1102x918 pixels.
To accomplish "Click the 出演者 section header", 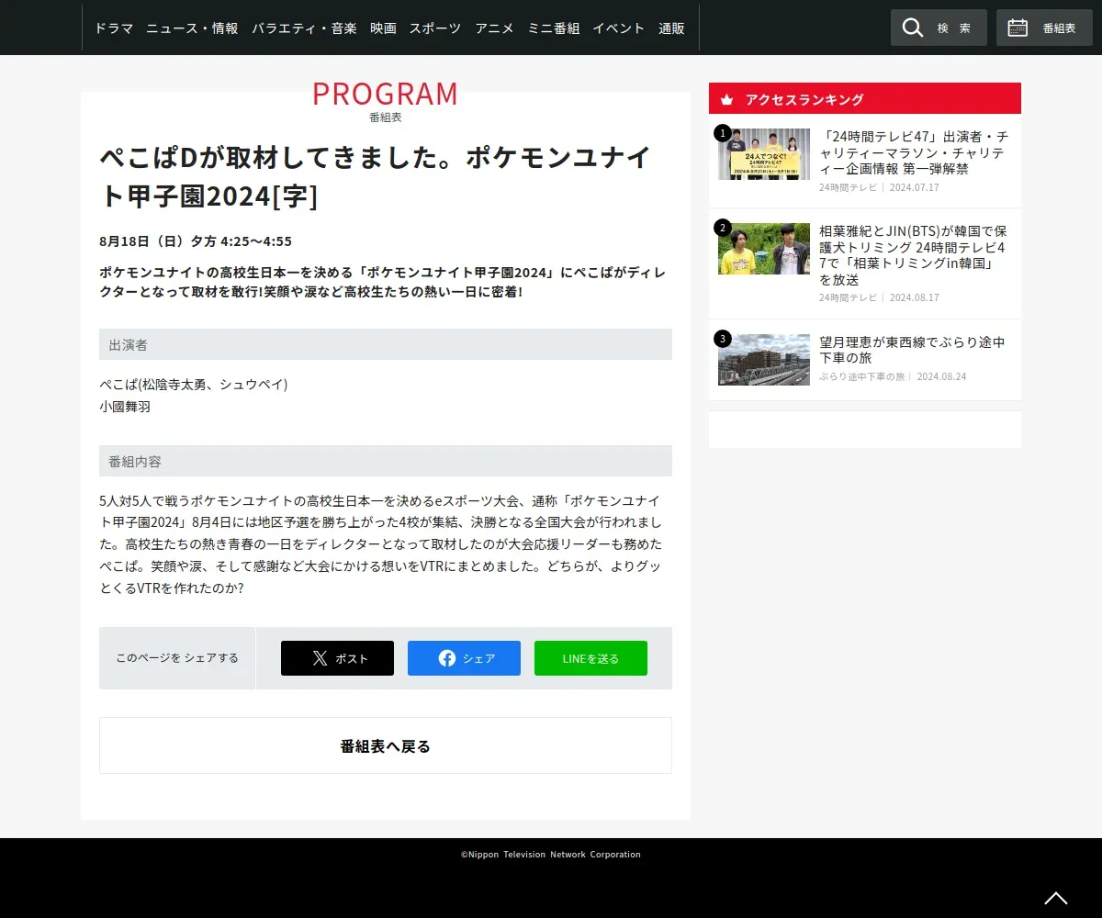I will [x=386, y=344].
